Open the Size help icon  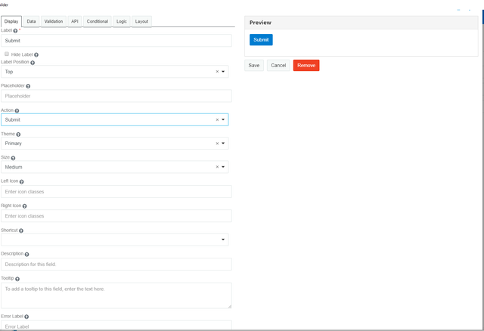click(13, 158)
